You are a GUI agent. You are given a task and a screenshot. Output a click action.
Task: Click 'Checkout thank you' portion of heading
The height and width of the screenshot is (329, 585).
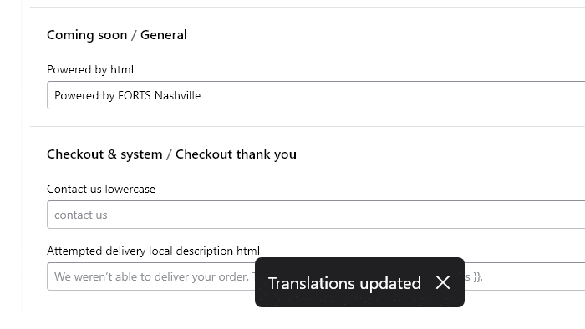pyautogui.click(x=237, y=154)
